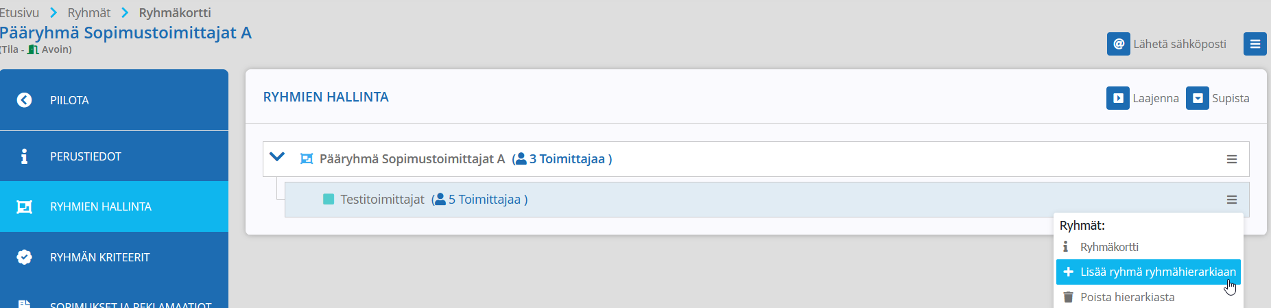This screenshot has width=1271, height=308.
Task: Open Pääryhmä Sopimustoimittajat A row menu
Action: [1232, 159]
